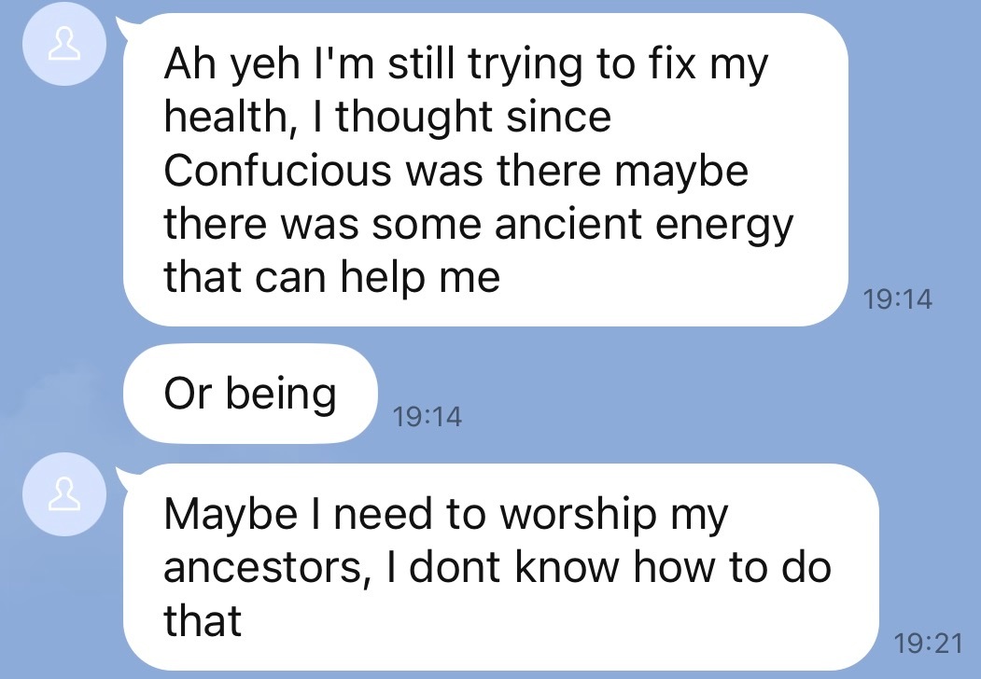Screen dimensions: 981x679
Task: Click the final word 'that' in last bubble
Action: tap(203, 620)
